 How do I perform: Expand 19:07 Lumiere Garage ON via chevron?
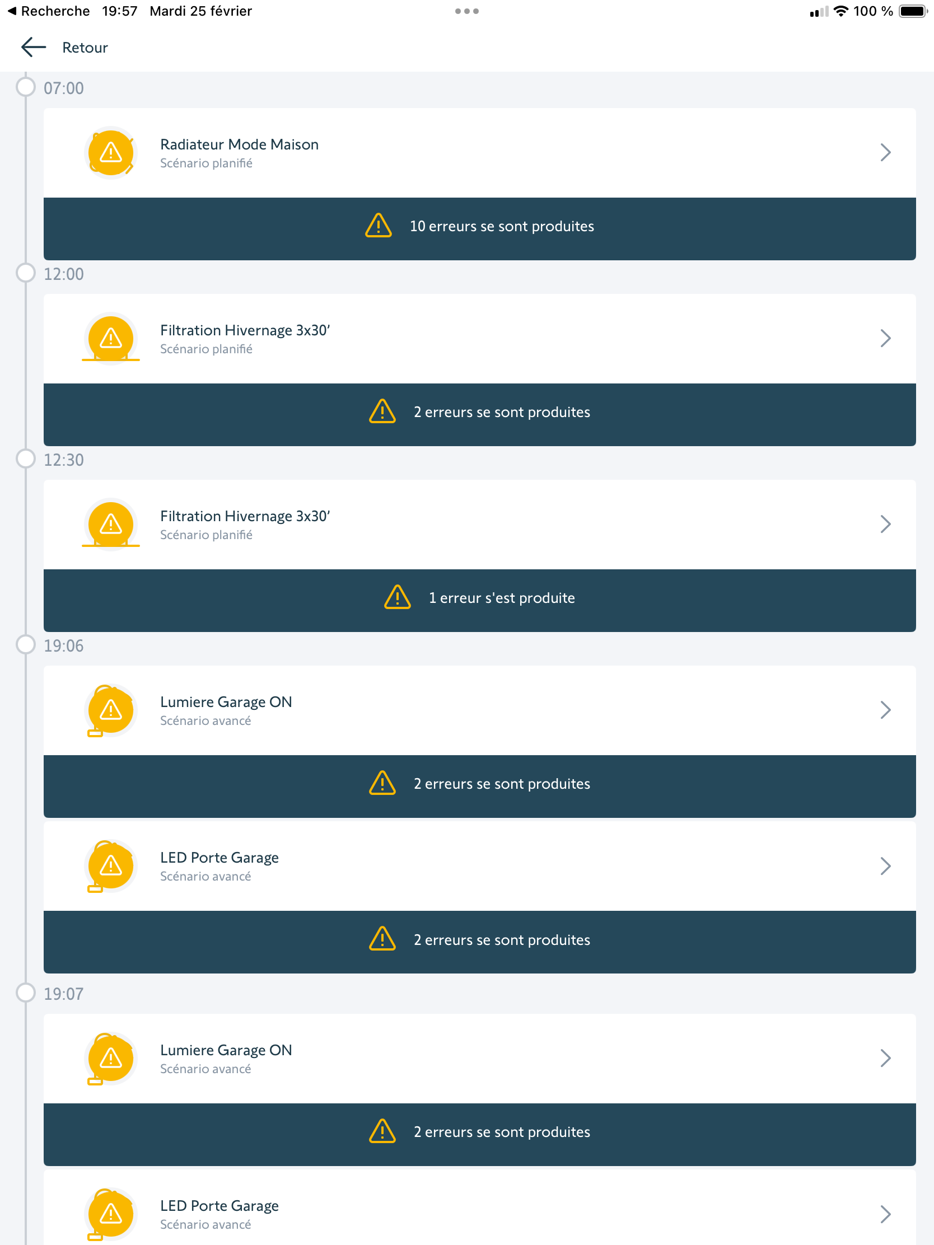pos(885,1059)
